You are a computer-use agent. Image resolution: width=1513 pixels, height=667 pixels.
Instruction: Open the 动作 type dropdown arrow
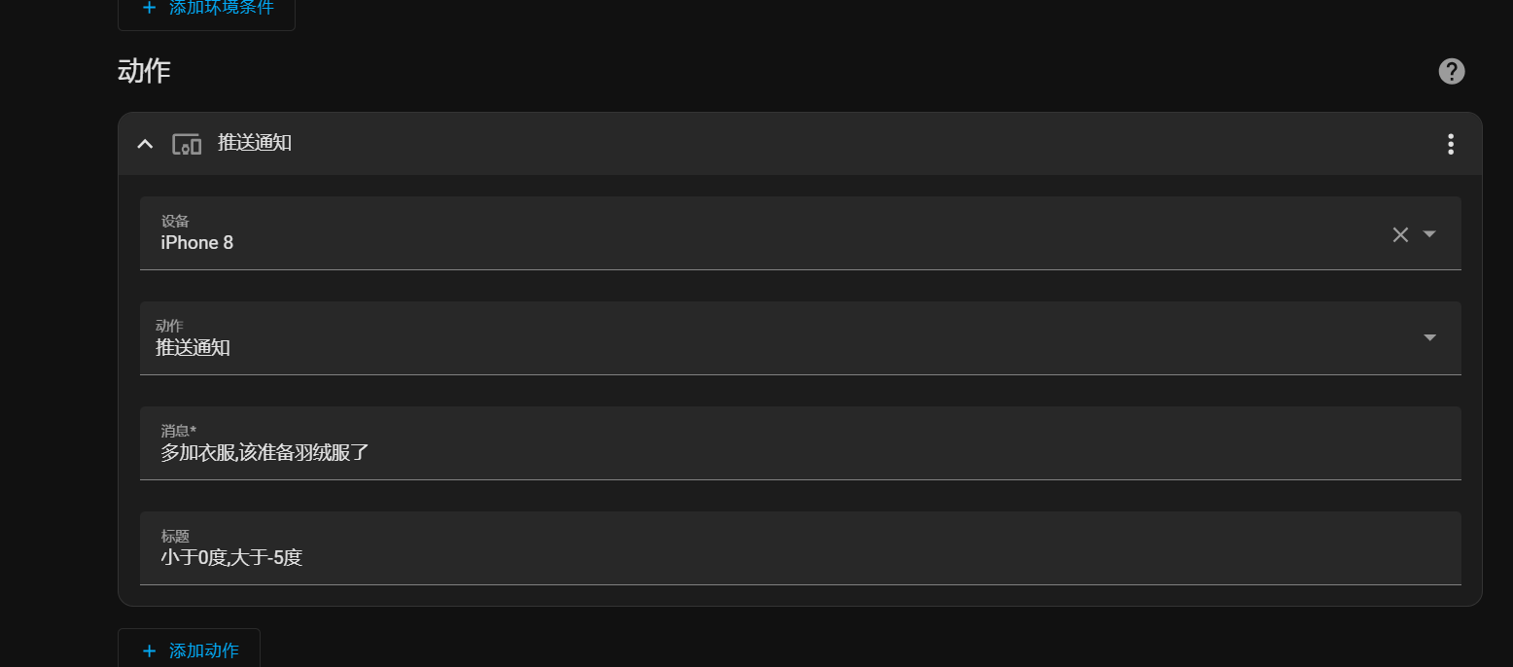coord(1429,337)
